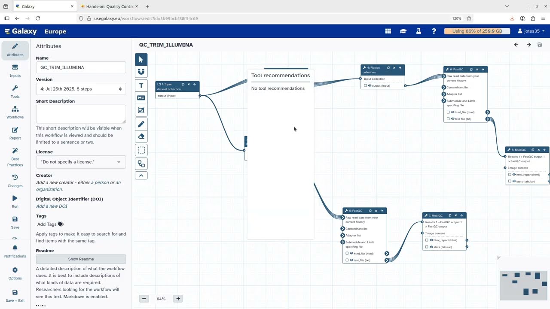Select the pointer tool in editor toolbar

(x=141, y=59)
